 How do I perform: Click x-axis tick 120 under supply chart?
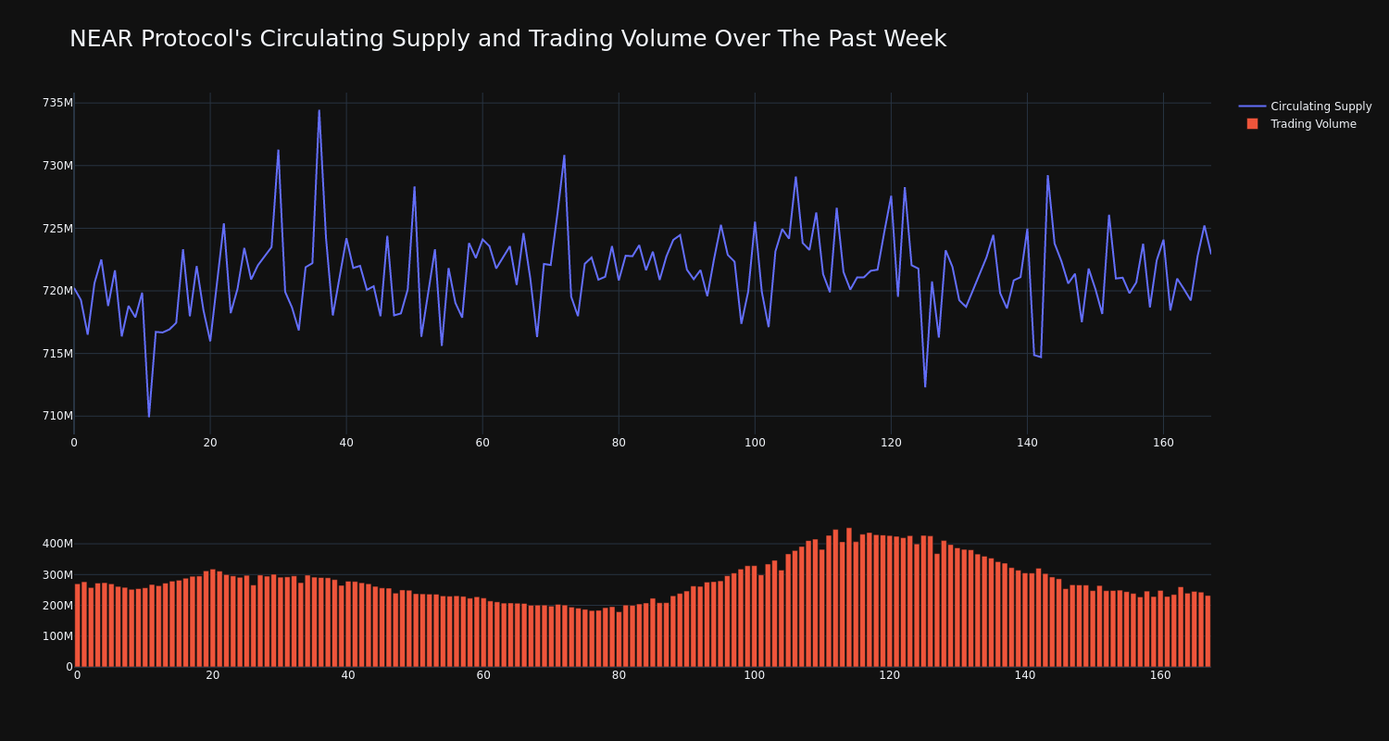[x=891, y=443]
